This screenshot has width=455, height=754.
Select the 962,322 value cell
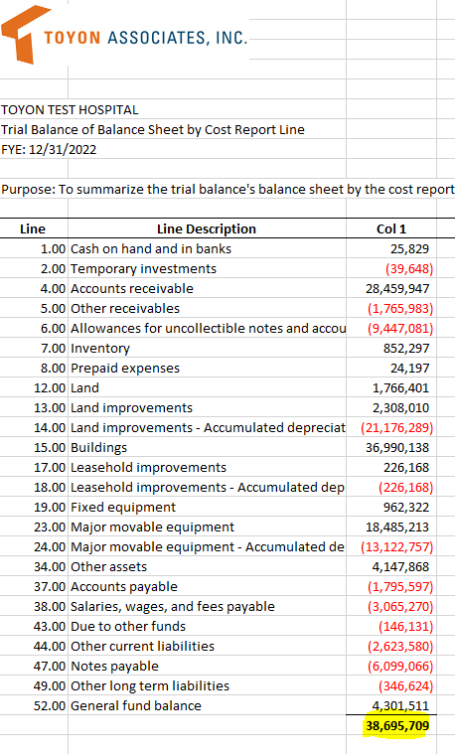tap(391, 507)
